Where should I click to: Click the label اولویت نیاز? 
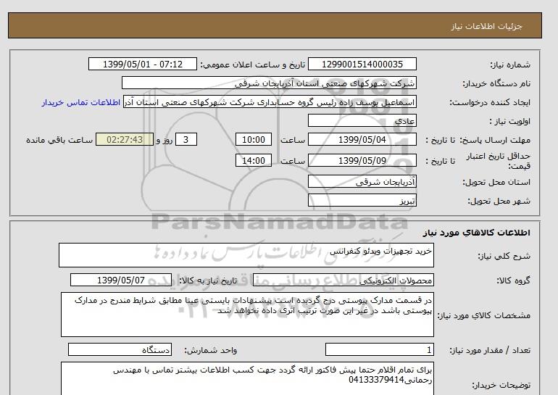(509, 121)
